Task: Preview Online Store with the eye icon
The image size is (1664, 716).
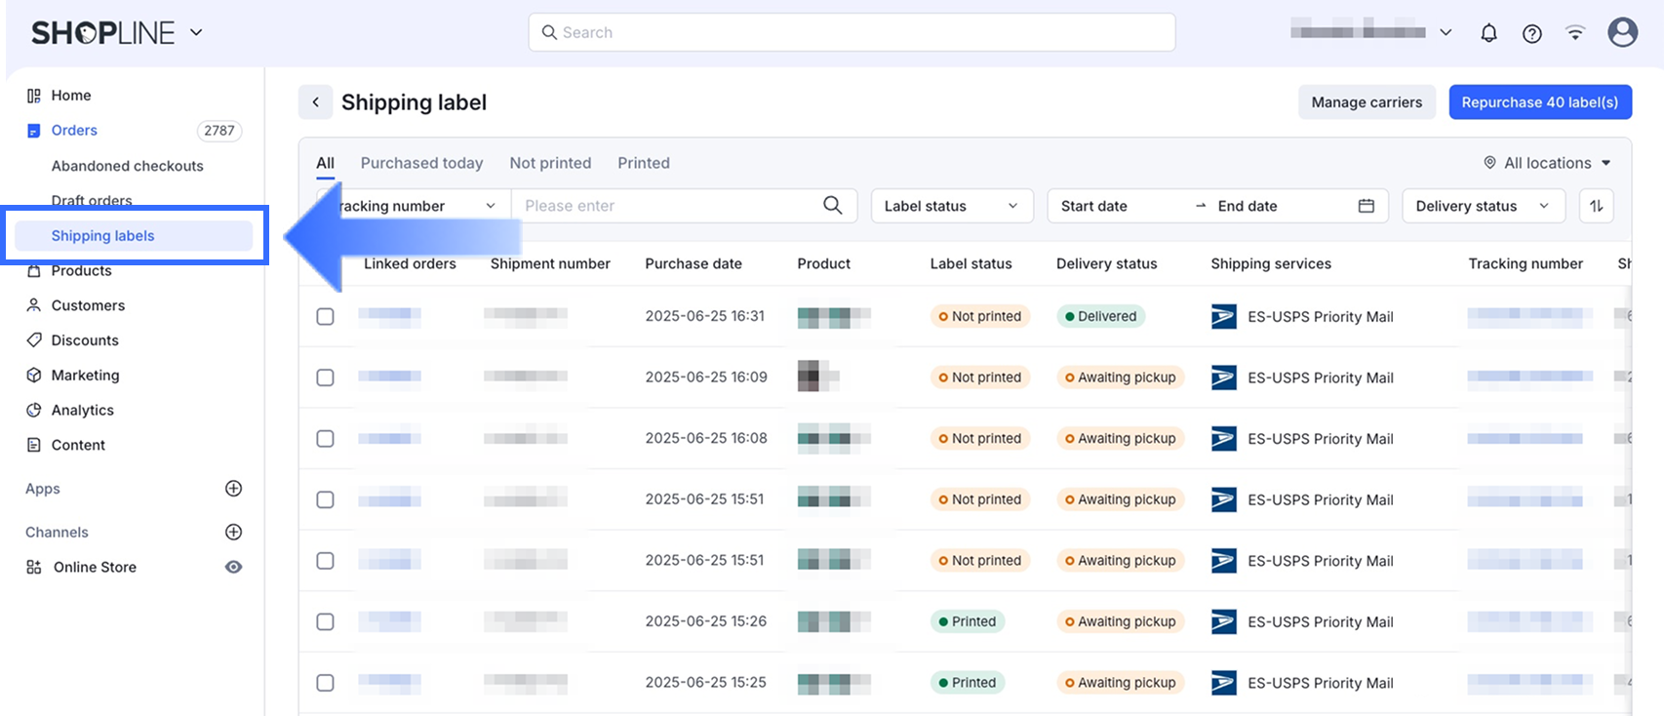Action: [233, 568]
